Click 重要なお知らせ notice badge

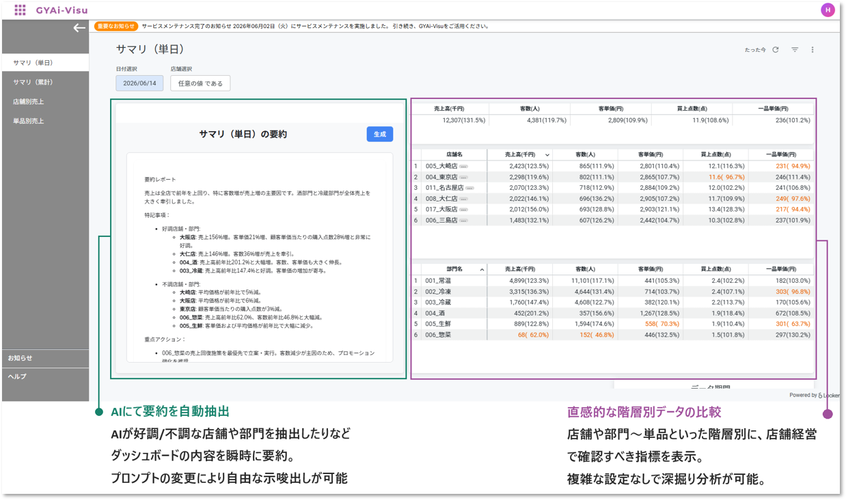(116, 26)
